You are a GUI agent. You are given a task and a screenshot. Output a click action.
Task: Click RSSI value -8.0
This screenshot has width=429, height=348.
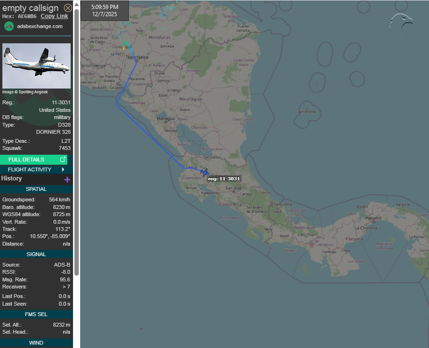[x=66, y=272]
